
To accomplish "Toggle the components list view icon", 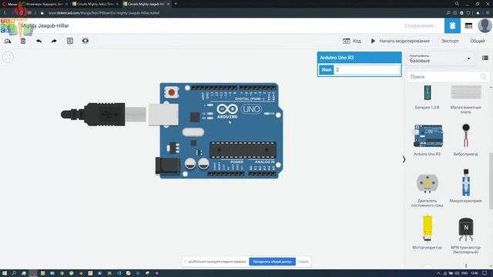I will pyautogui.click(x=485, y=58).
